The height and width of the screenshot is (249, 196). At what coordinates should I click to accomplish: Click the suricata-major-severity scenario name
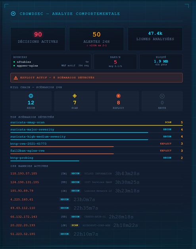pyautogui.click(x=32, y=129)
